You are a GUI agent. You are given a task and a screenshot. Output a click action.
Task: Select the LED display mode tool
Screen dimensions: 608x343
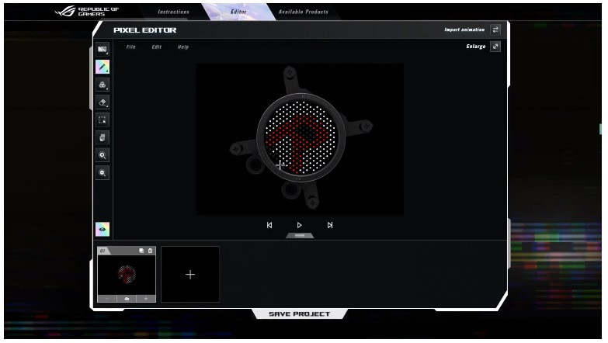coord(102,49)
